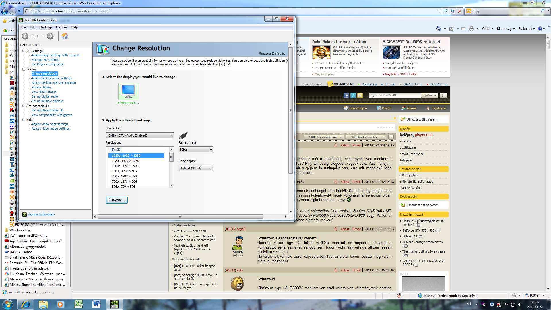Click the IE stop (red X) button

(x=460, y=11)
